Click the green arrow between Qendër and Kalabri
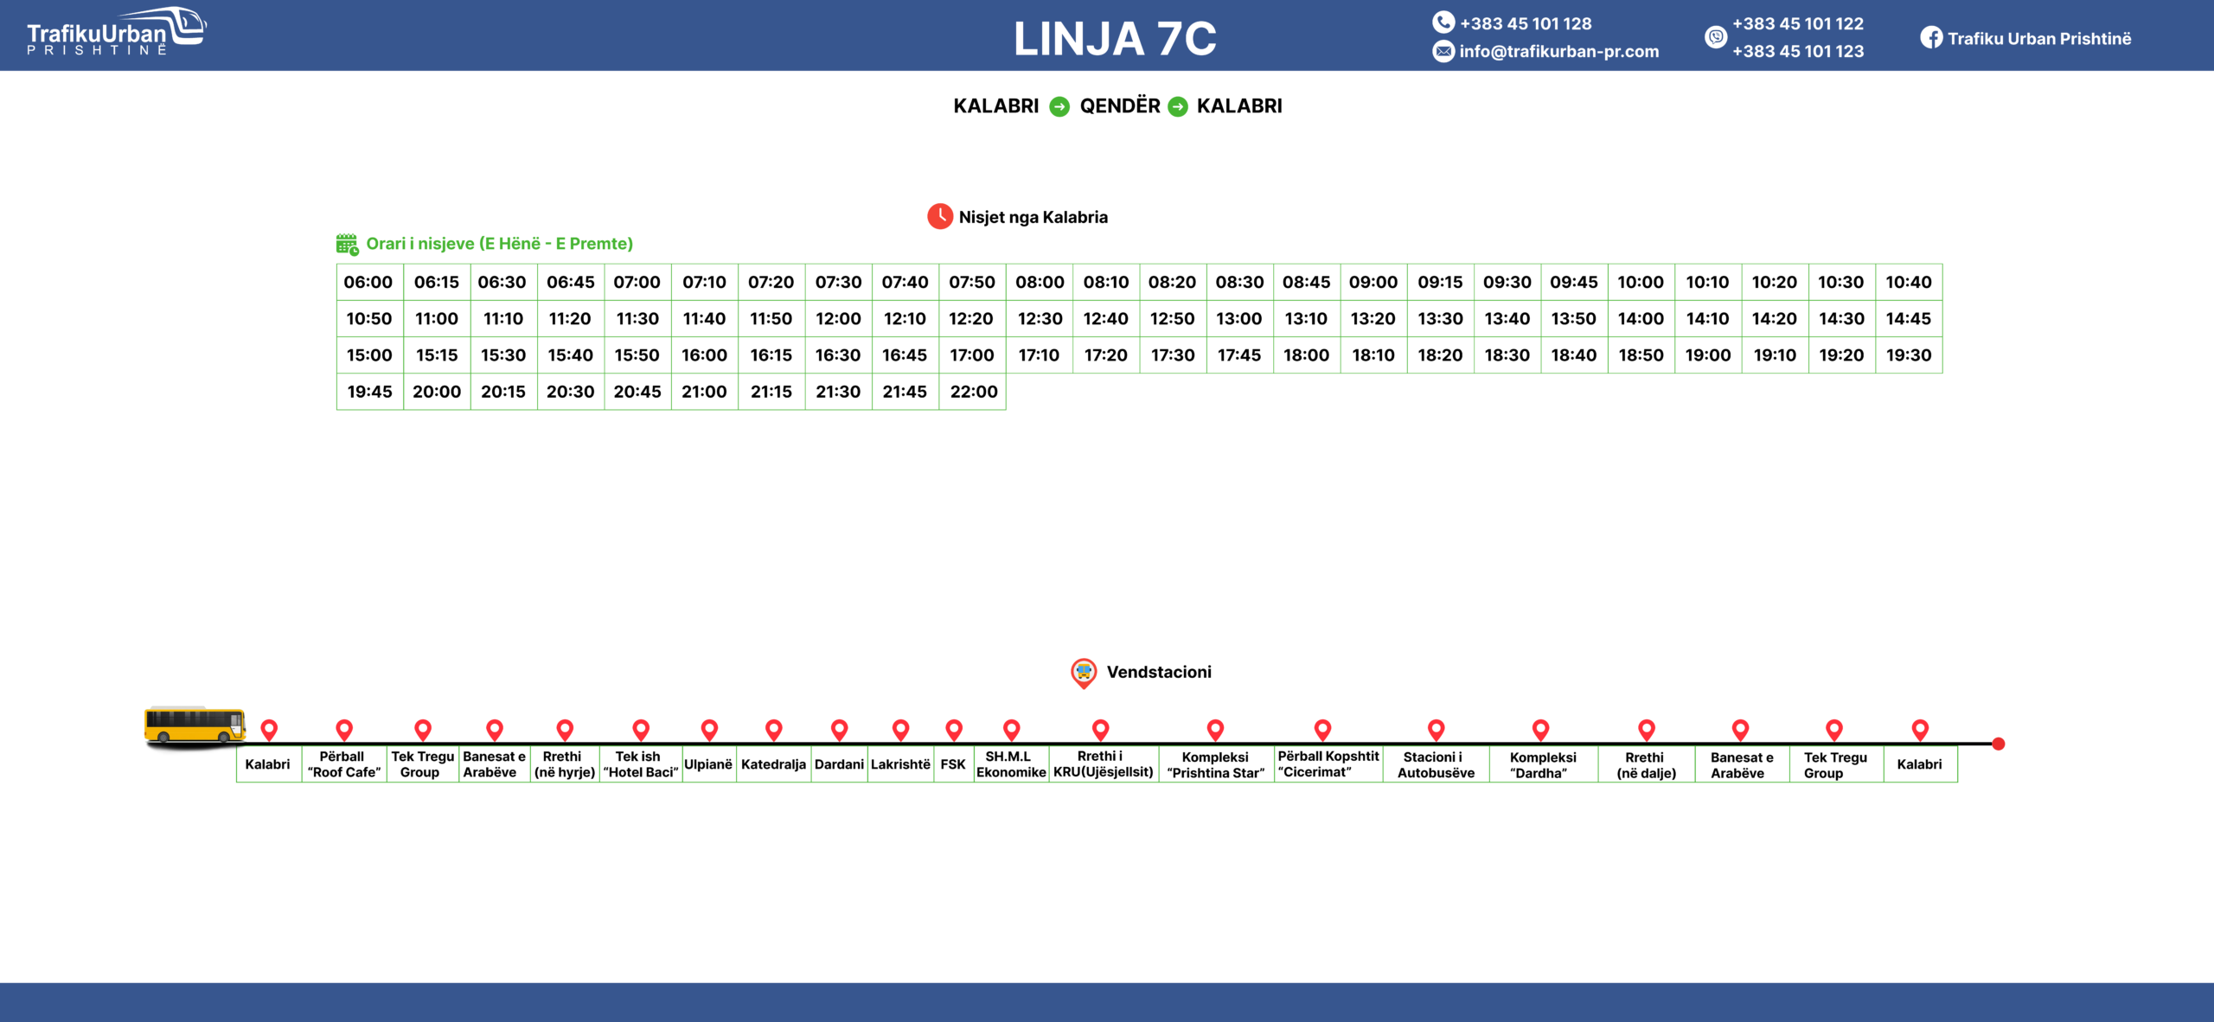 tap(1178, 106)
